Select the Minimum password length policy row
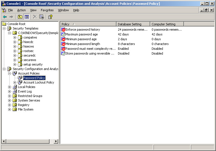The width and height of the screenshot is (216, 151). (83, 44)
